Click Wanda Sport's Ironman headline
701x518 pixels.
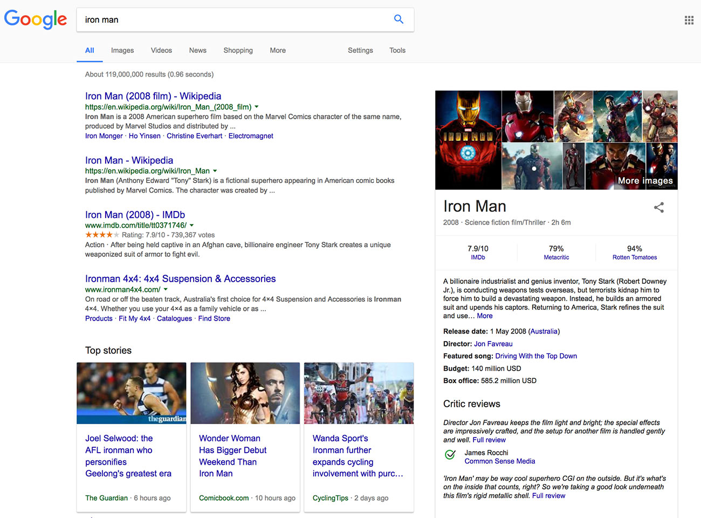(358, 456)
